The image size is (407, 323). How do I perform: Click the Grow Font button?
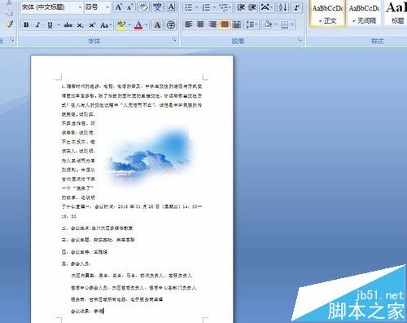[119, 7]
